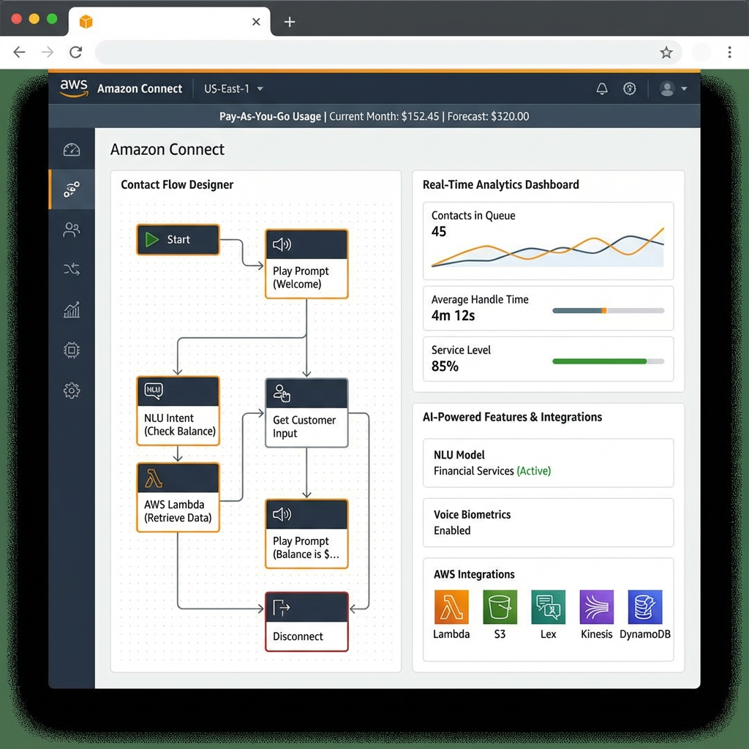Reload the page with refresh icon
The width and height of the screenshot is (749, 749).
(76, 52)
